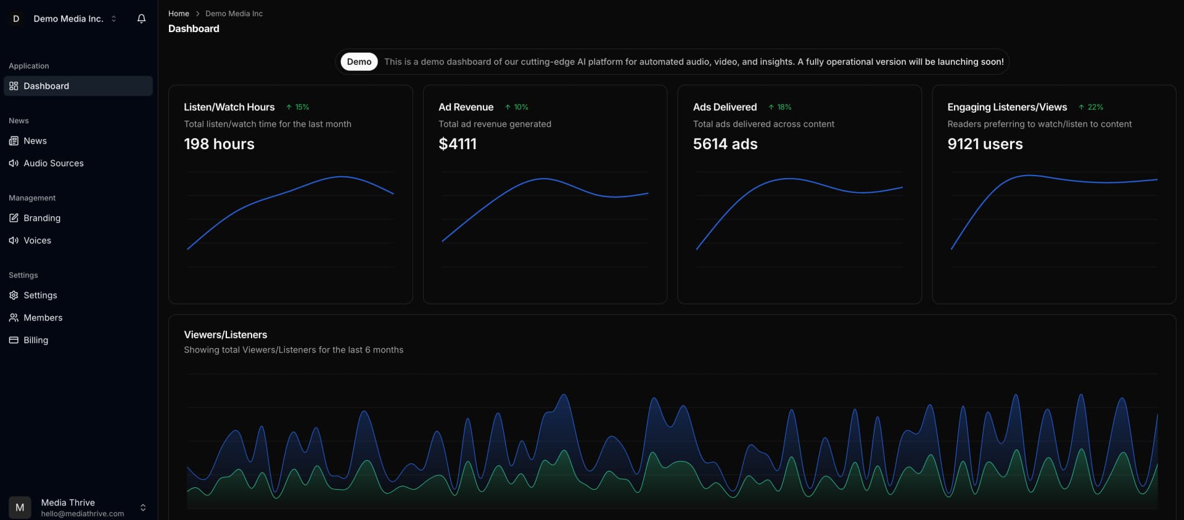Click the Ad Revenue card title
This screenshot has width=1184, height=520.
point(466,107)
